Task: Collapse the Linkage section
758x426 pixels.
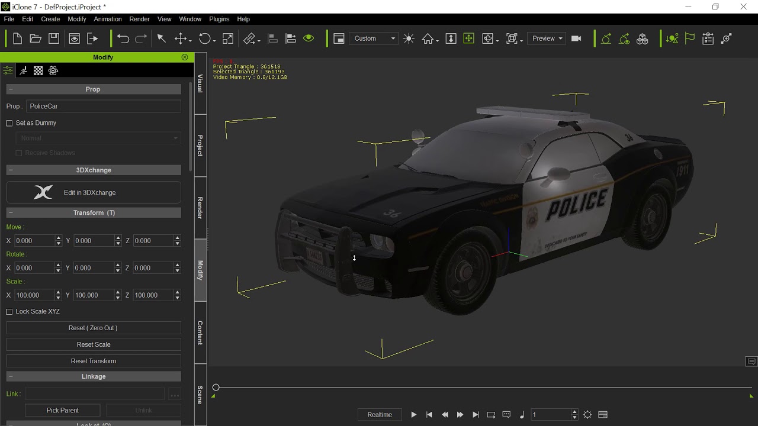Action: point(94,377)
